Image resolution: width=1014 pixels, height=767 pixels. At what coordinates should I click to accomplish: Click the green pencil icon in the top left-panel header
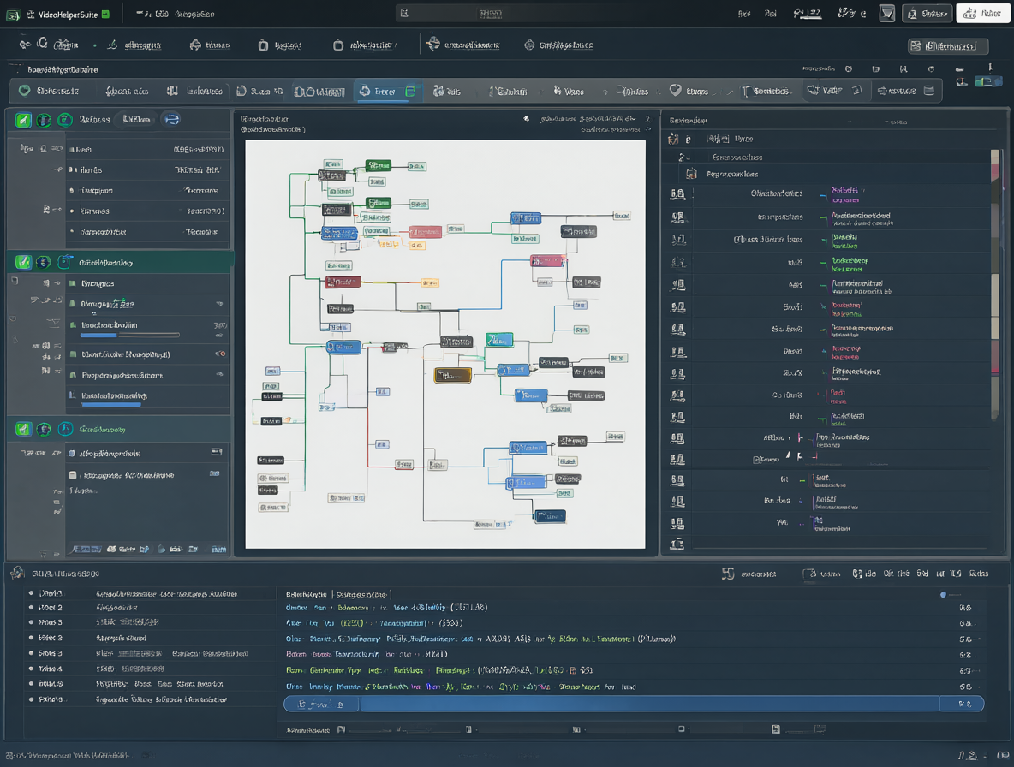(23, 120)
